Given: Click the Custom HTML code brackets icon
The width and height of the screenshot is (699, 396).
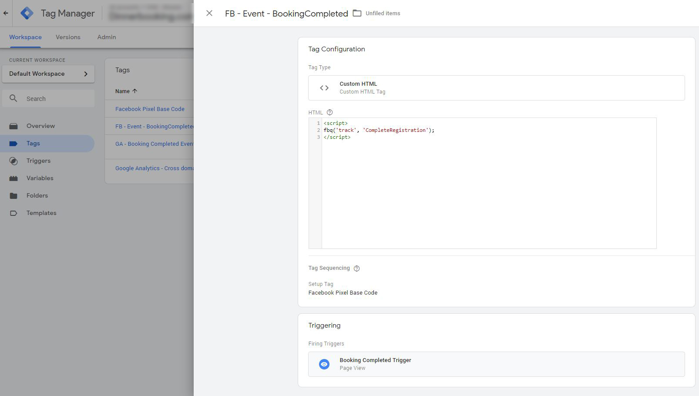Looking at the screenshot, I should [324, 88].
